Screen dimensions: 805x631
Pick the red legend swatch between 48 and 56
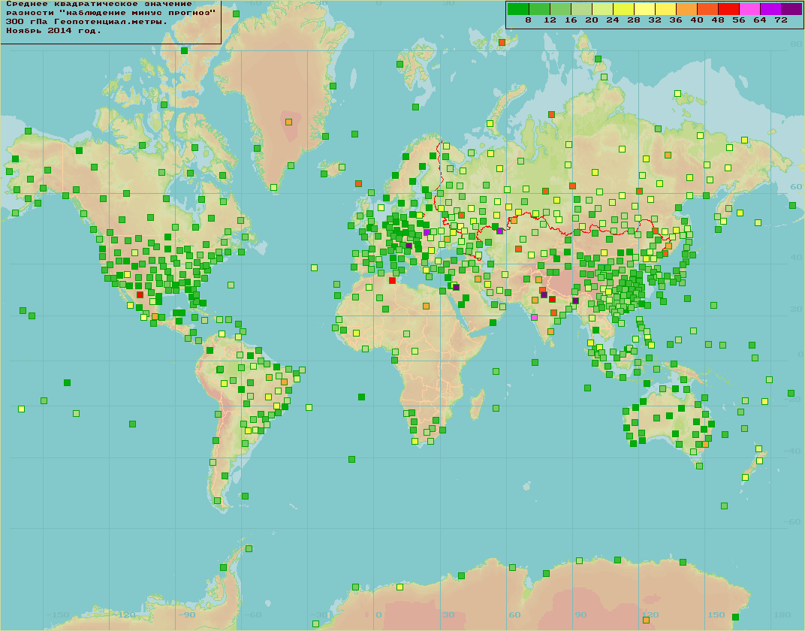pos(728,9)
